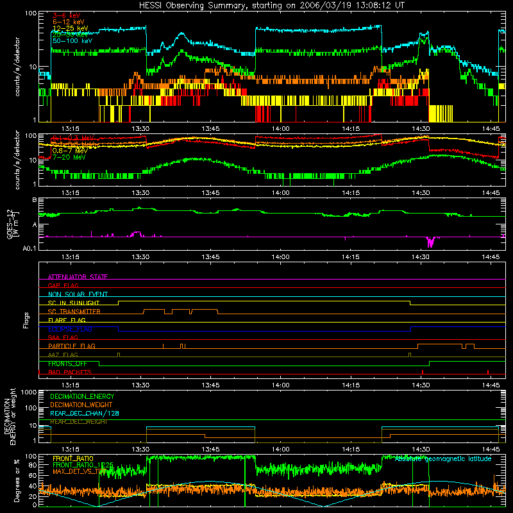Click the REAR_DEC_CHAN/128 legend label
This screenshot has height=513, width=513.
click(85, 413)
